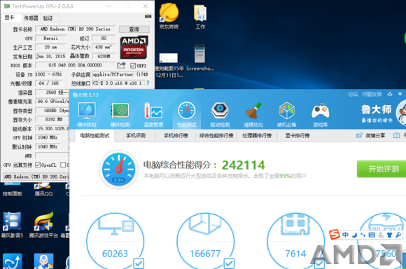Click the wrench tools icon on IME bar
The image size is (406, 269).
coord(398,235)
